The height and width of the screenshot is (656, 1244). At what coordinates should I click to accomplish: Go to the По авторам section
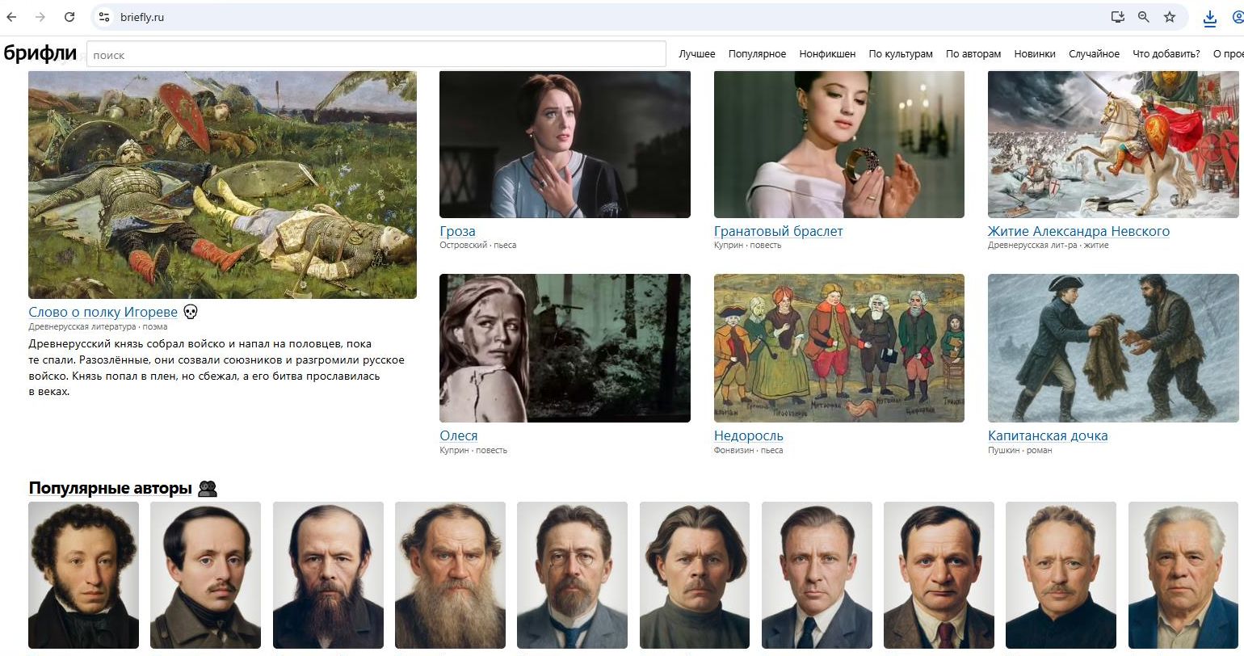pos(973,54)
